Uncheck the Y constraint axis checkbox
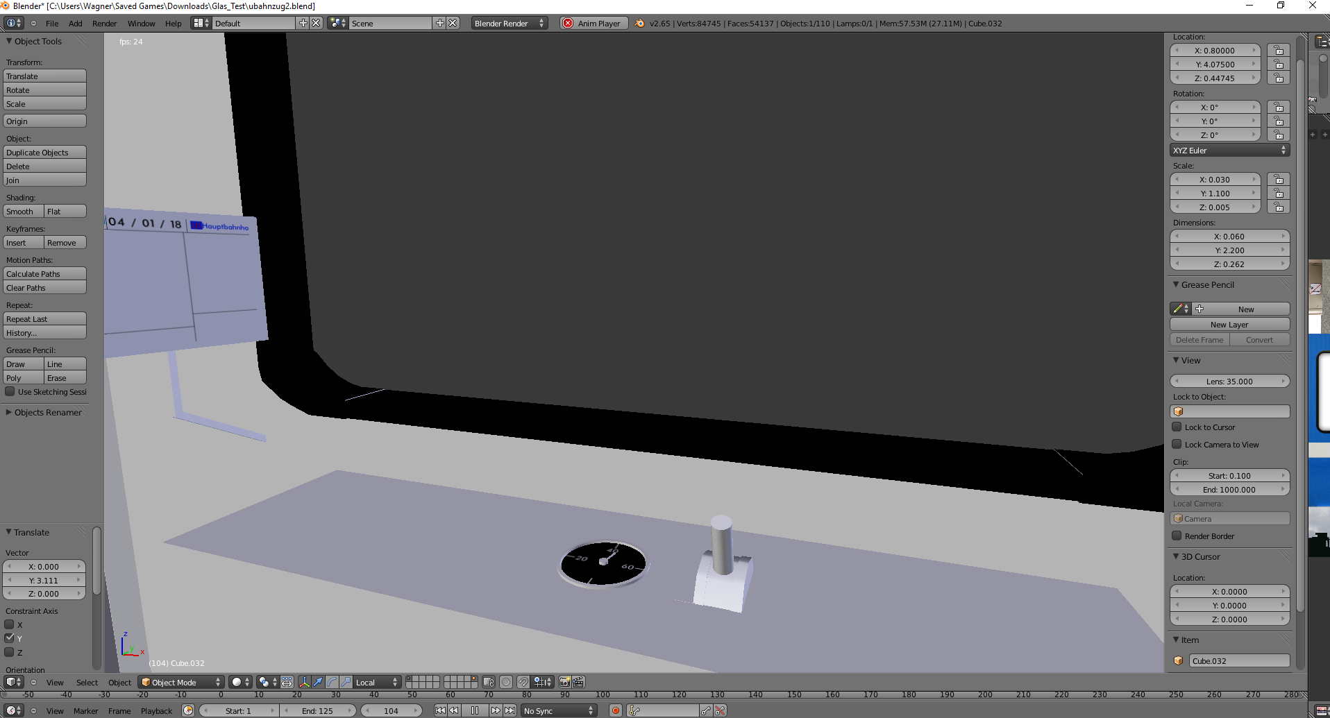 click(10, 638)
